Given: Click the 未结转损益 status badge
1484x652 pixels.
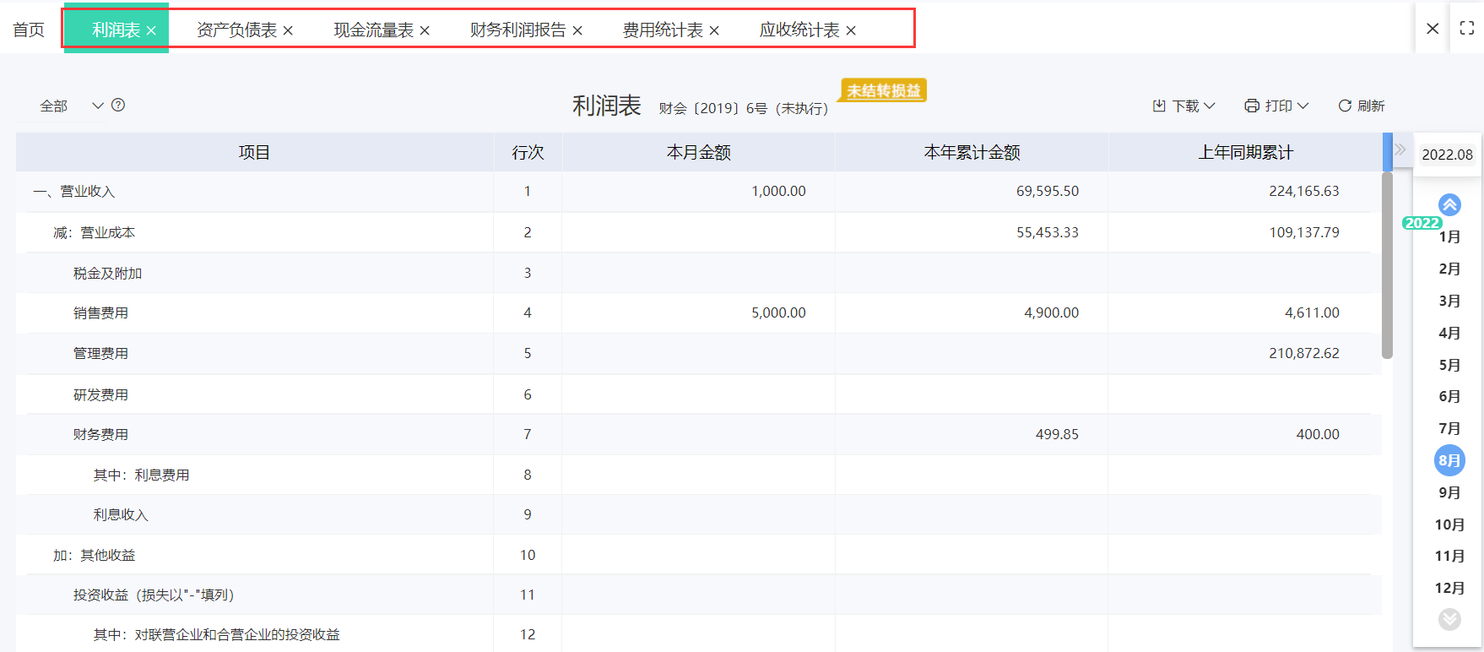Looking at the screenshot, I should pos(883,91).
